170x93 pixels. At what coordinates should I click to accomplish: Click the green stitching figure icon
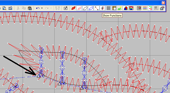[120, 8]
